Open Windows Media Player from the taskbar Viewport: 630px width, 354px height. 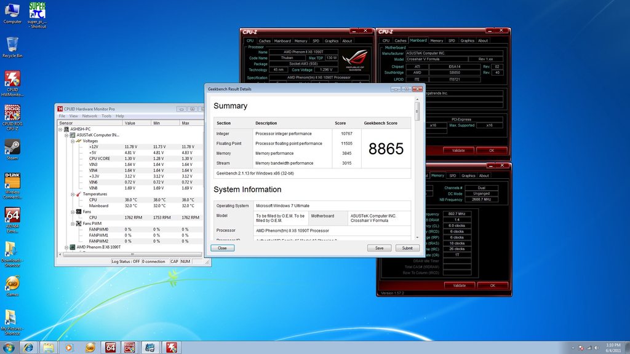(69, 347)
